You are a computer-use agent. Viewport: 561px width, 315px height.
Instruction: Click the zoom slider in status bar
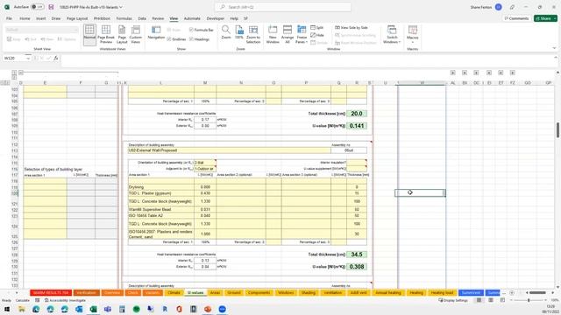pyautogui.click(x=529, y=300)
